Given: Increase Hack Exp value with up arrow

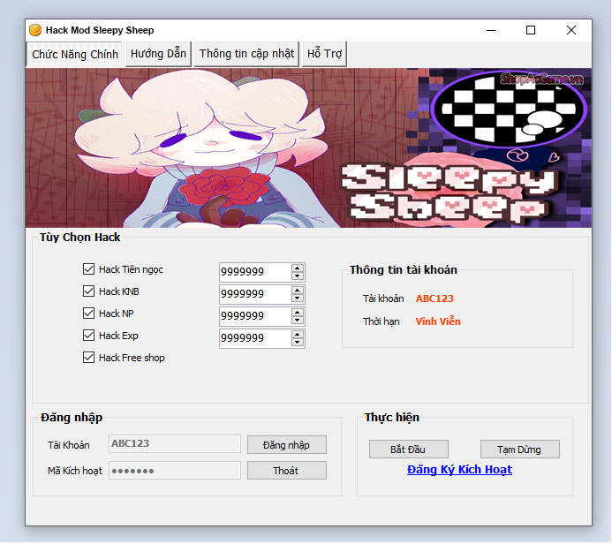Looking at the screenshot, I should pos(298,335).
